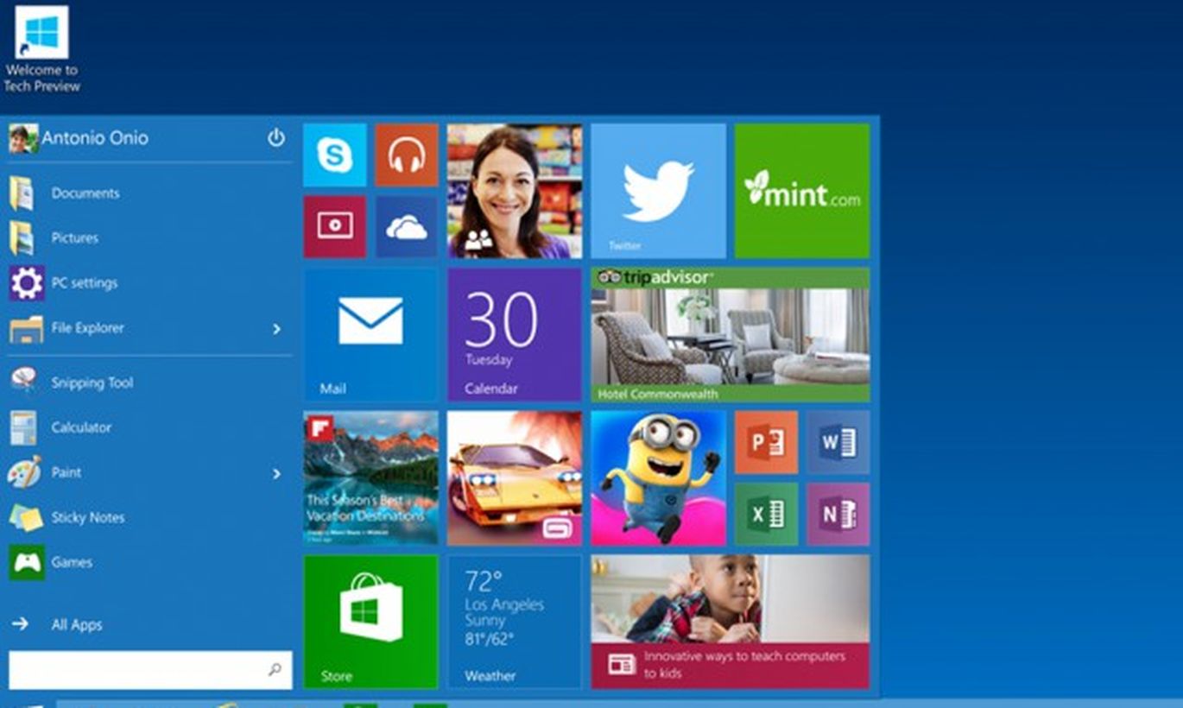This screenshot has height=708, width=1183.
Task: Expand the File Explorer jump list arrow
Action: point(276,329)
